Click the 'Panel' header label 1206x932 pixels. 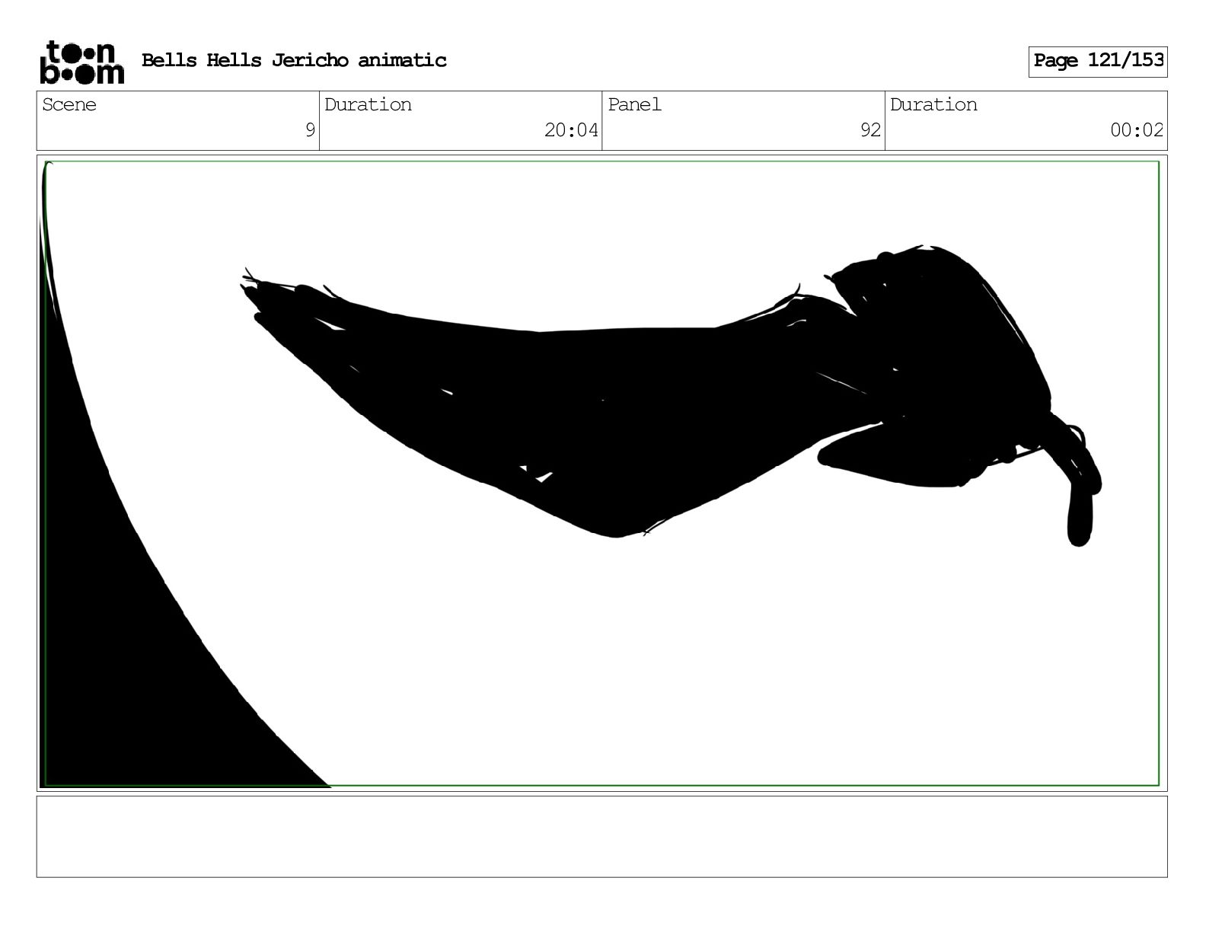click(x=634, y=104)
